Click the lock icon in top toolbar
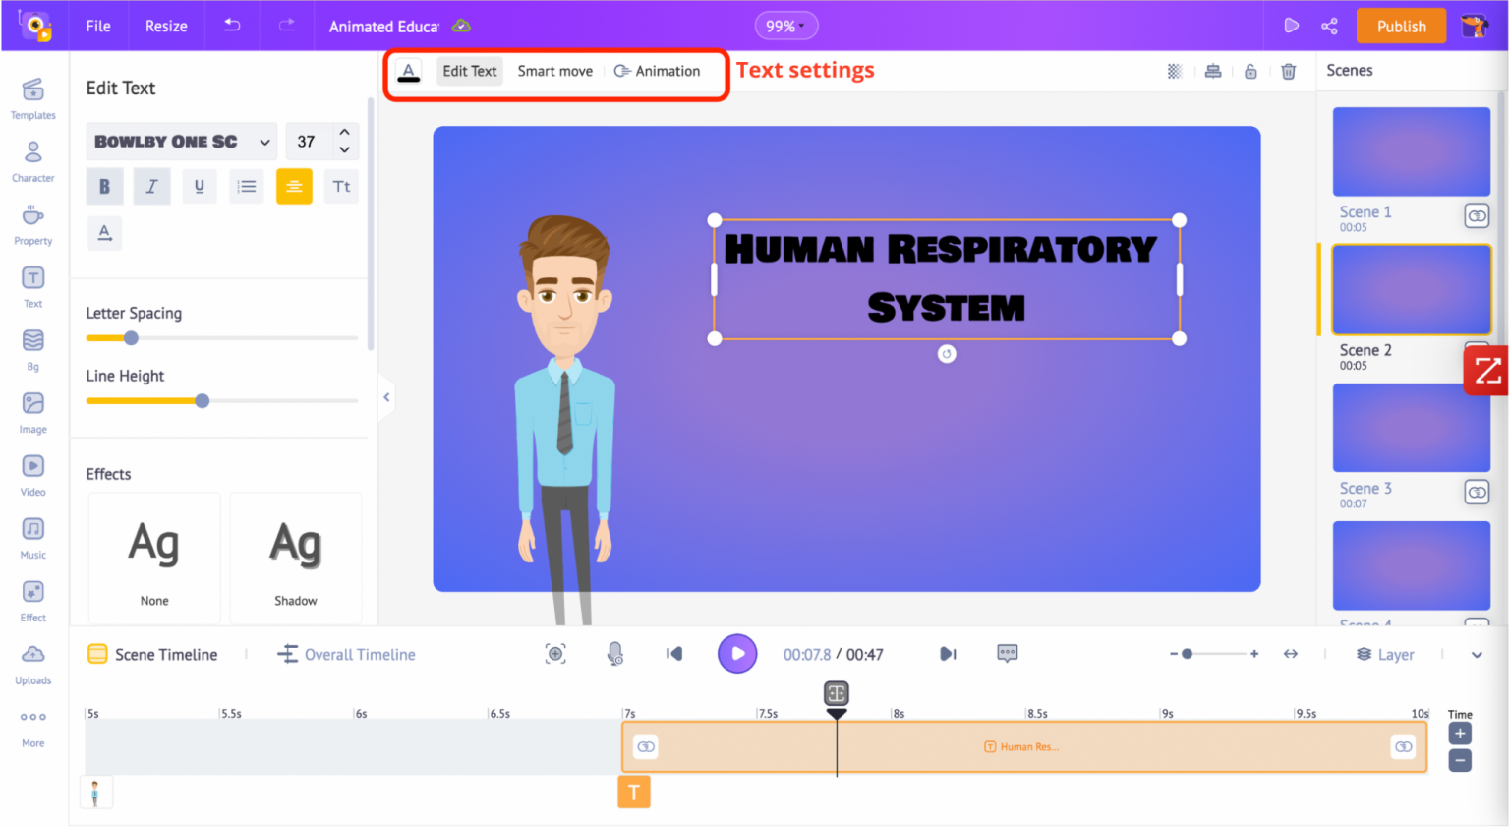Viewport: 1510px width, 827px height. [1250, 71]
